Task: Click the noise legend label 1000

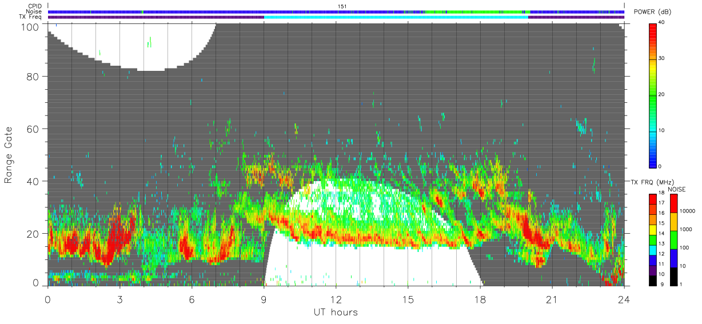Action: pos(686,229)
